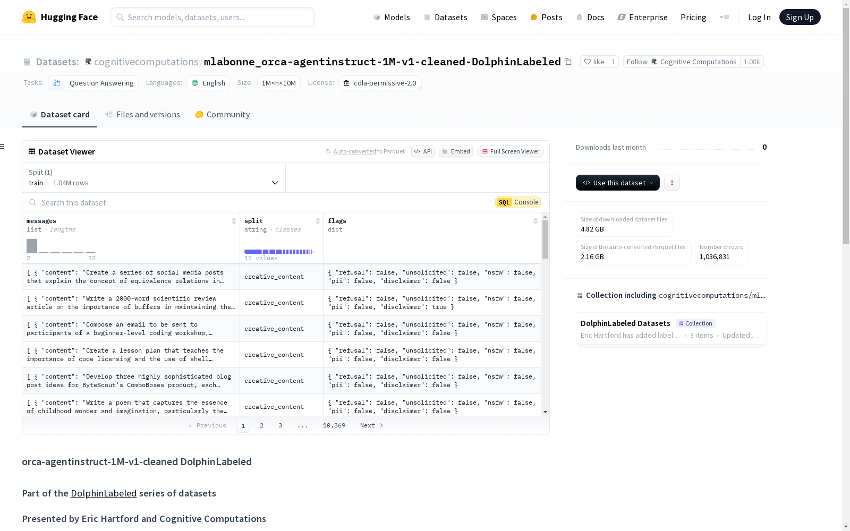Open Docs in the top navigation
850x531 pixels.
pyautogui.click(x=590, y=17)
